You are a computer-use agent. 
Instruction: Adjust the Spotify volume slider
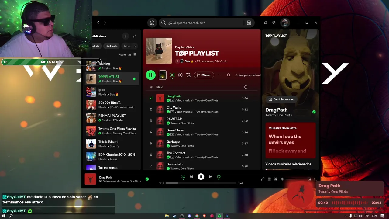point(295,179)
